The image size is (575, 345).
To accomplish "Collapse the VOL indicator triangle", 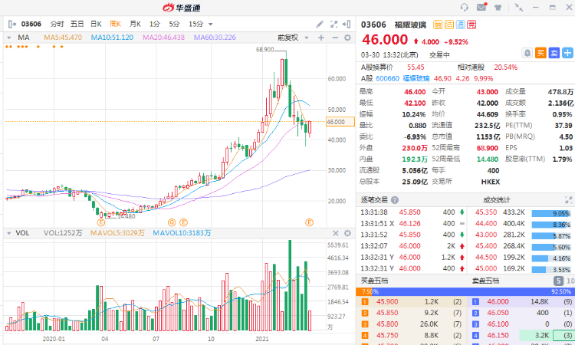I will [x=8, y=233].
